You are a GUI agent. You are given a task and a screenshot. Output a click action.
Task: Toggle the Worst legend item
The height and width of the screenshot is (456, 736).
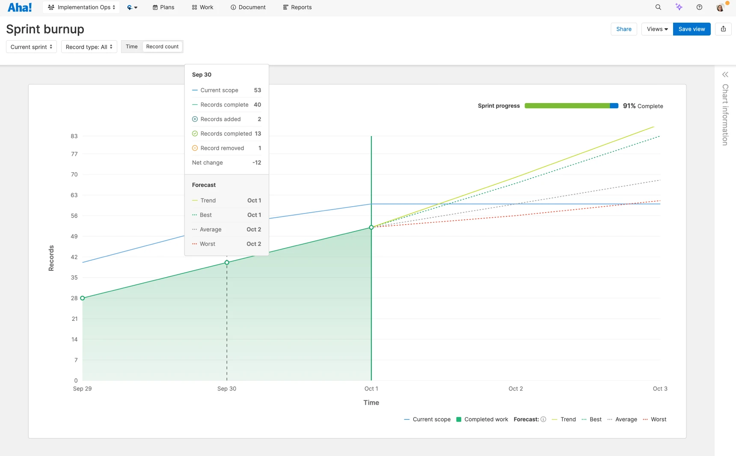[x=659, y=420]
